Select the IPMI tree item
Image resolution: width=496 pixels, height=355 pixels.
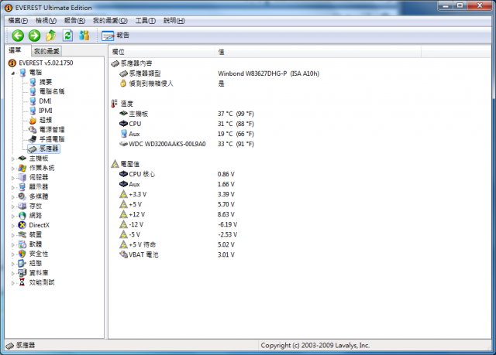tap(46, 111)
